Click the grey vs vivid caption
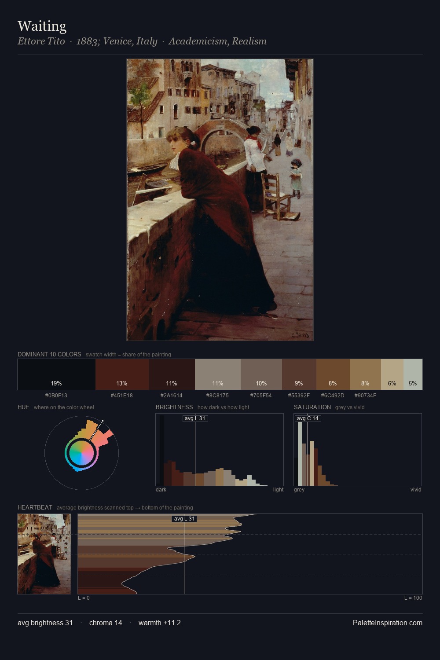This screenshot has width=440, height=660. tap(350, 407)
